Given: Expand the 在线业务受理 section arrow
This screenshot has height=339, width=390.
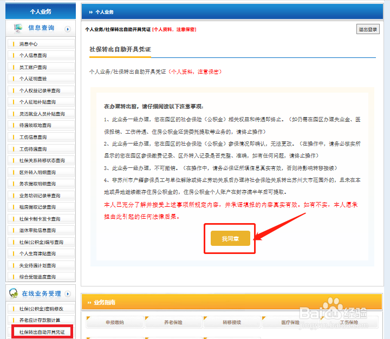Looking at the screenshot, I should click(67, 294).
